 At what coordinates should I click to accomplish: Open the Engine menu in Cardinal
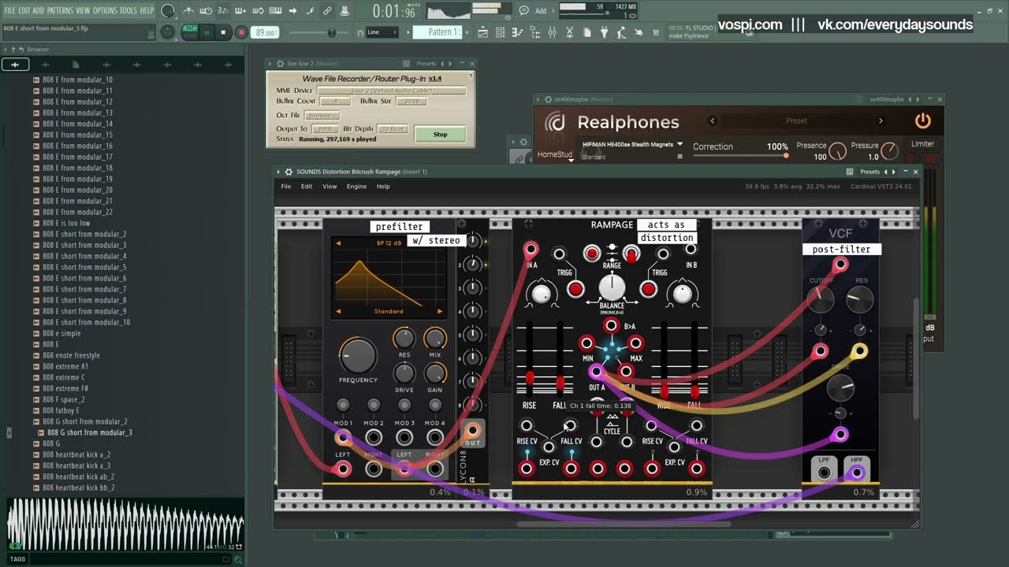click(356, 187)
